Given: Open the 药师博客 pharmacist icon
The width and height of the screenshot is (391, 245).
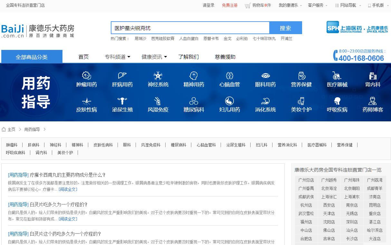Looking at the screenshot, I should tap(373, 101).
